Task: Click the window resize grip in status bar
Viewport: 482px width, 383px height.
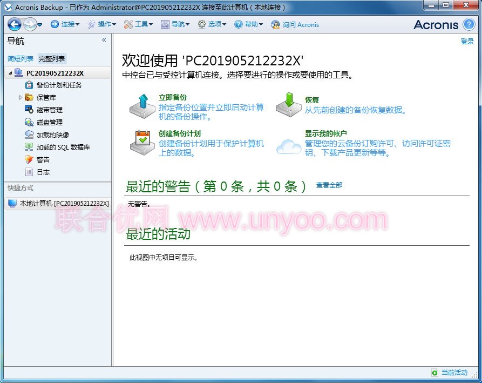Action: point(474,376)
